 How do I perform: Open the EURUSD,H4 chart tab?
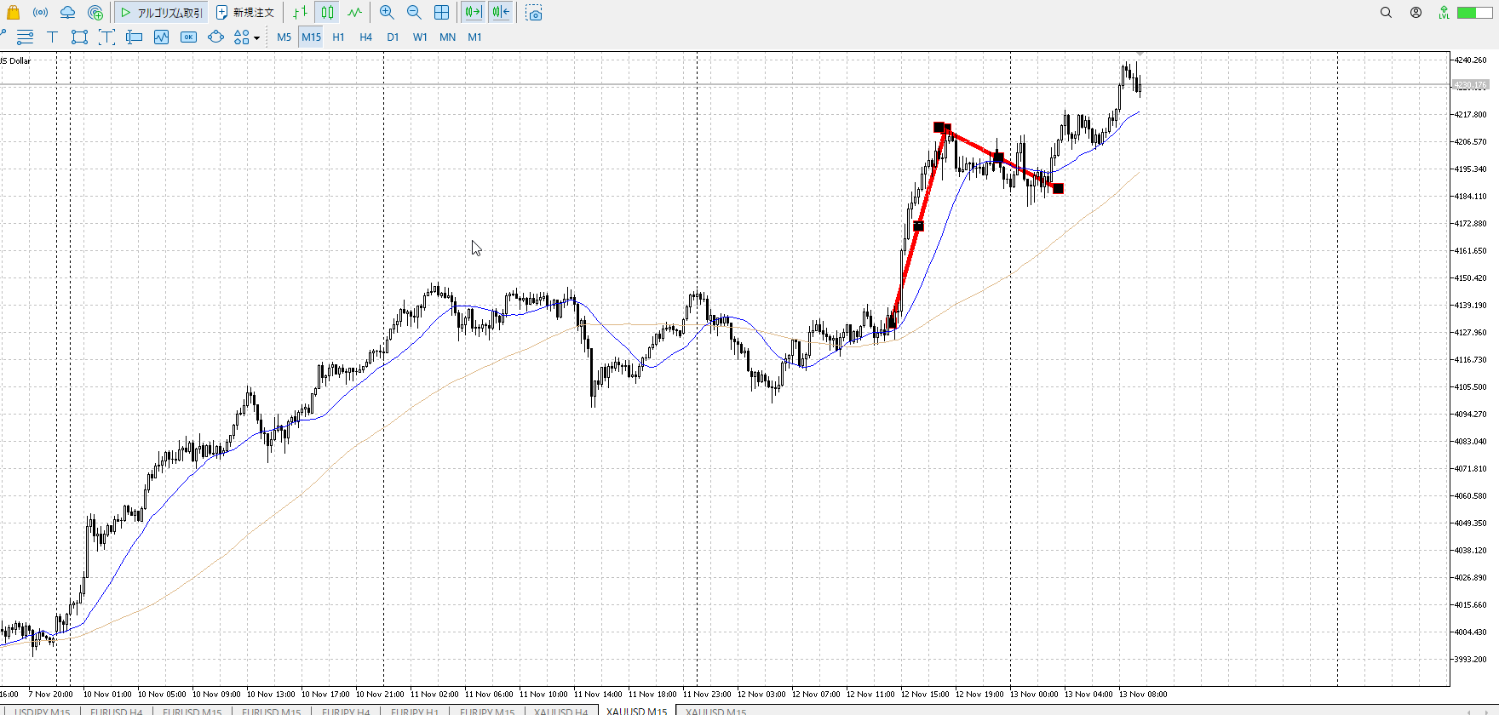click(x=116, y=711)
